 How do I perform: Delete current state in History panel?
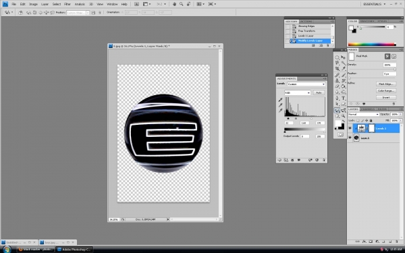click(328, 45)
